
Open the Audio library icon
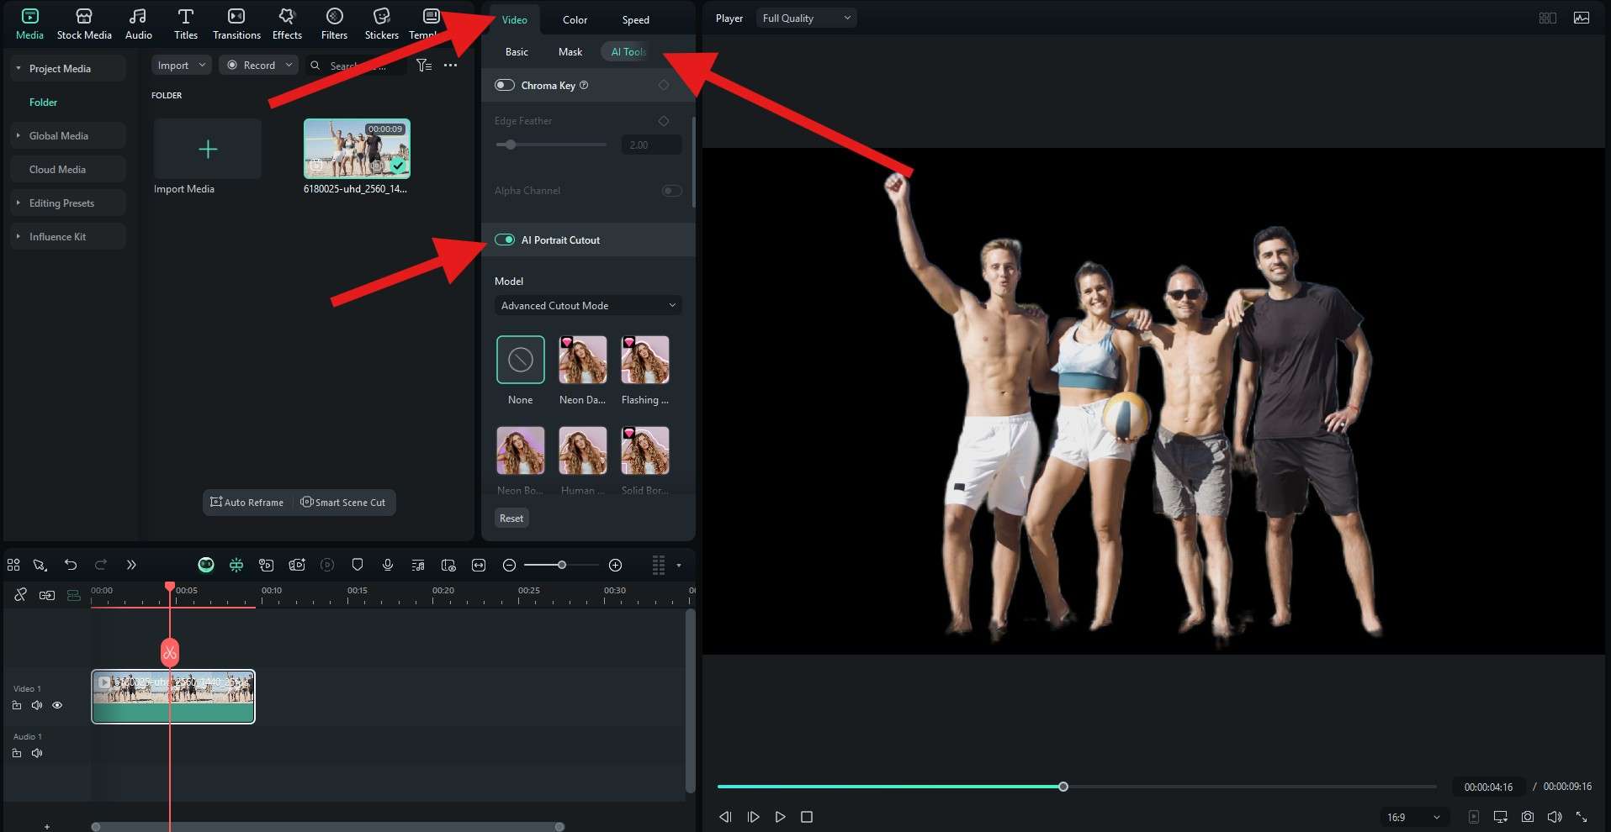coord(139,24)
